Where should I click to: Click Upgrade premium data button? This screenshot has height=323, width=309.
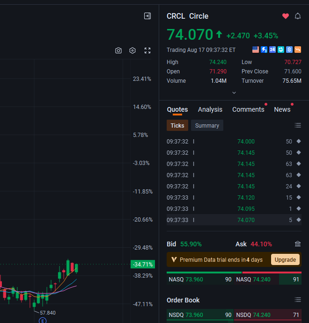pos(285,260)
